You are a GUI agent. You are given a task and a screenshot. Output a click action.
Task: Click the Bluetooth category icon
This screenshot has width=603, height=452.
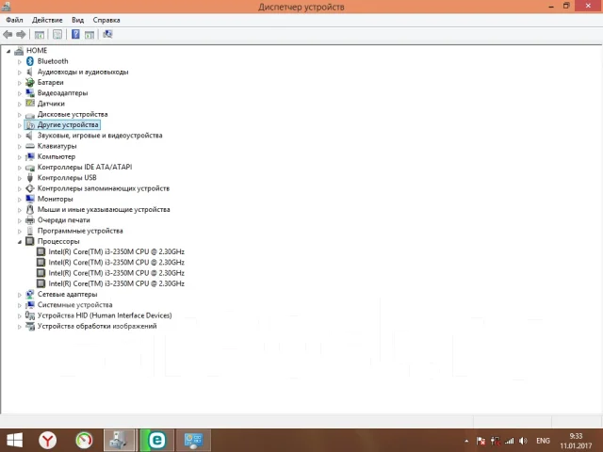30,61
